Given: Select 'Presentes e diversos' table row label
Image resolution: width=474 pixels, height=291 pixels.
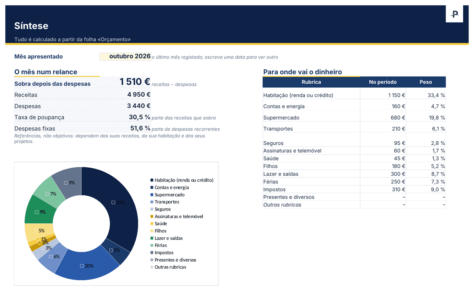Looking at the screenshot, I should pos(289,197).
